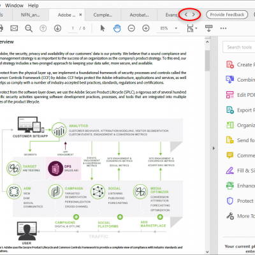Click the 85% zoom value field

[x=164, y=28]
